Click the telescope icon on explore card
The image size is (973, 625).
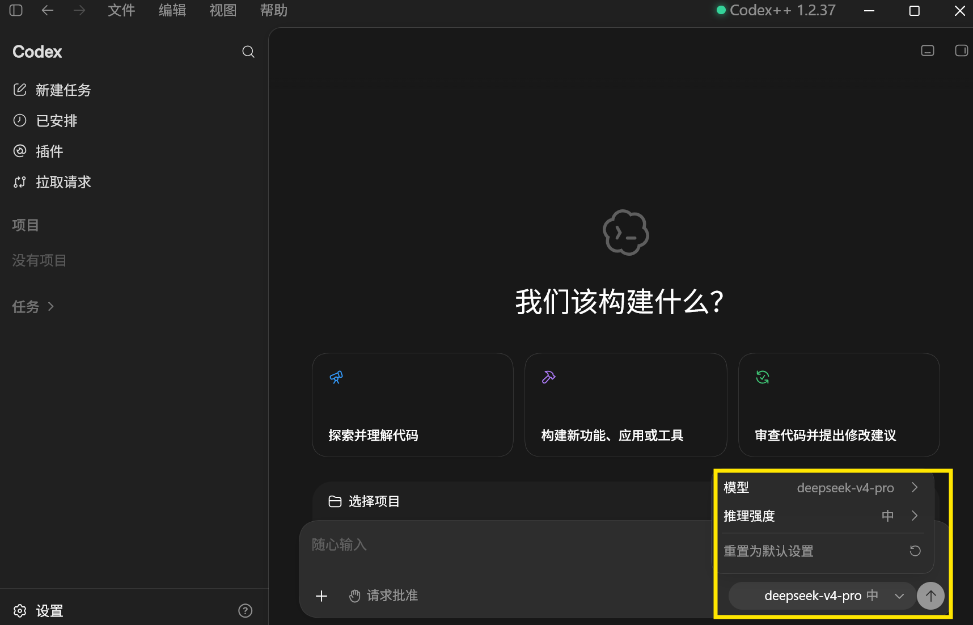(336, 377)
